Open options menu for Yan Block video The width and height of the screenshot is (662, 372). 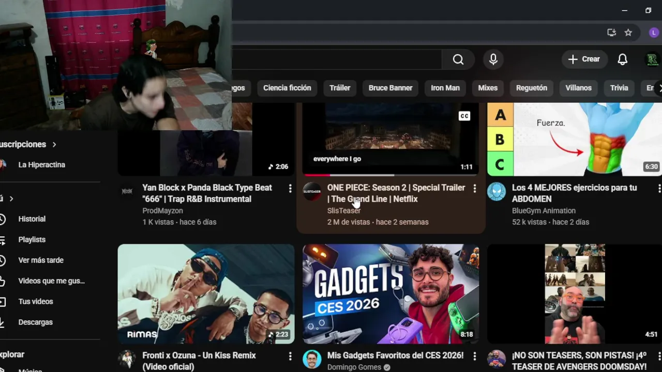(290, 189)
